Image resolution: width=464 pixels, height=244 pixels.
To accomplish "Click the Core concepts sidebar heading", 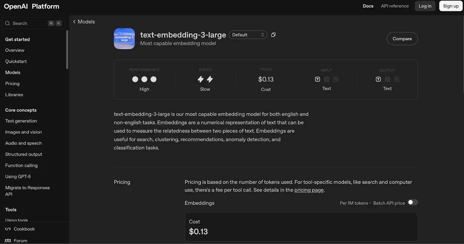I will (x=21, y=110).
